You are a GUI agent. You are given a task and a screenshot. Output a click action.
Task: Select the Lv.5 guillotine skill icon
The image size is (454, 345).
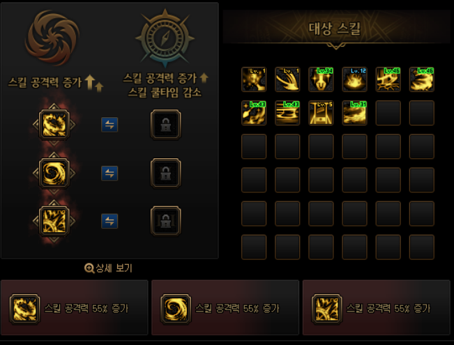click(321, 113)
